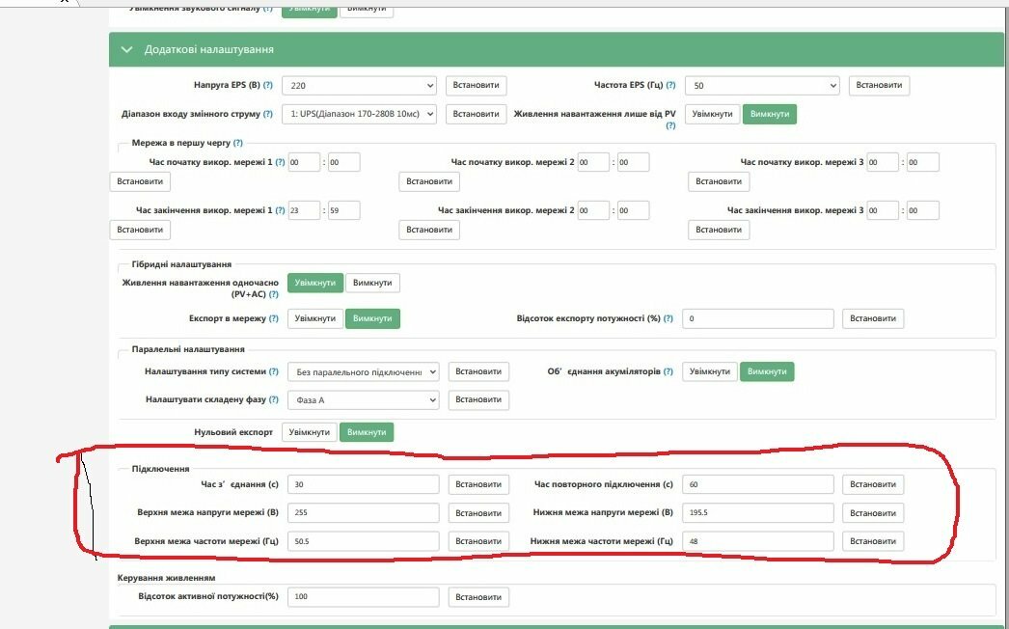The width and height of the screenshot is (1009, 629).
Task: Click Встановити for Відсоток активної потужності
Action: [x=478, y=597]
